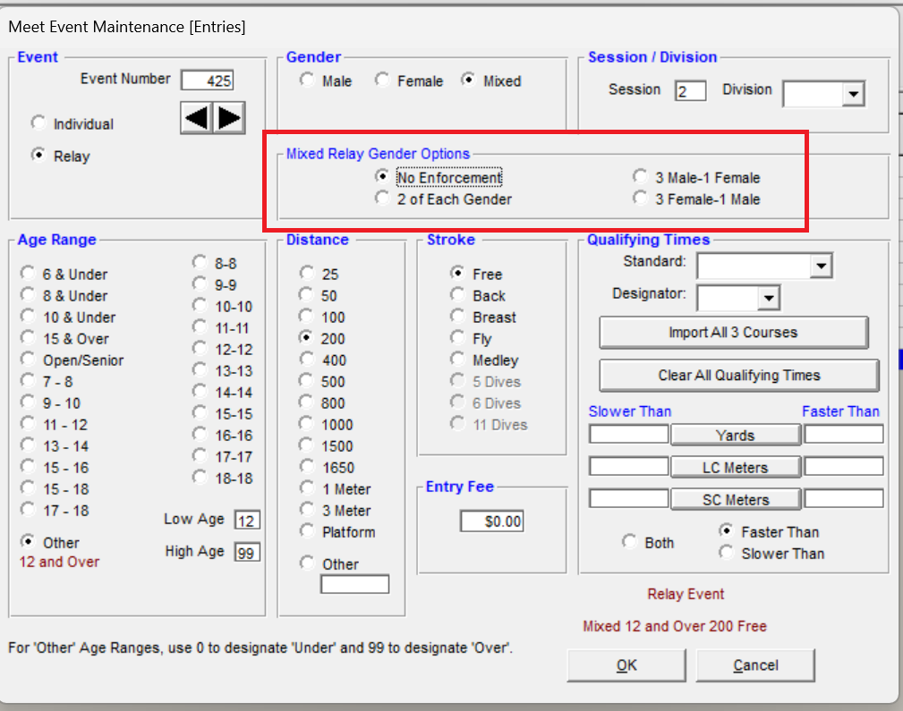The height and width of the screenshot is (711, 903).
Task: Choose Female gender option
Action: click(x=382, y=80)
